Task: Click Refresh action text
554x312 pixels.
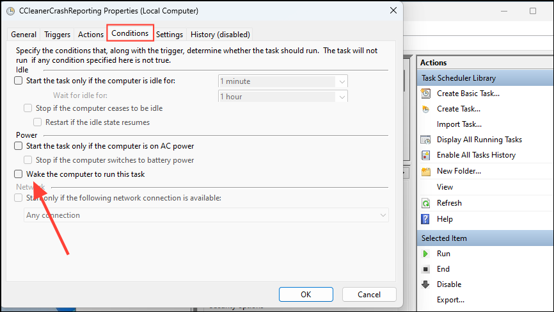Action: [x=450, y=203]
